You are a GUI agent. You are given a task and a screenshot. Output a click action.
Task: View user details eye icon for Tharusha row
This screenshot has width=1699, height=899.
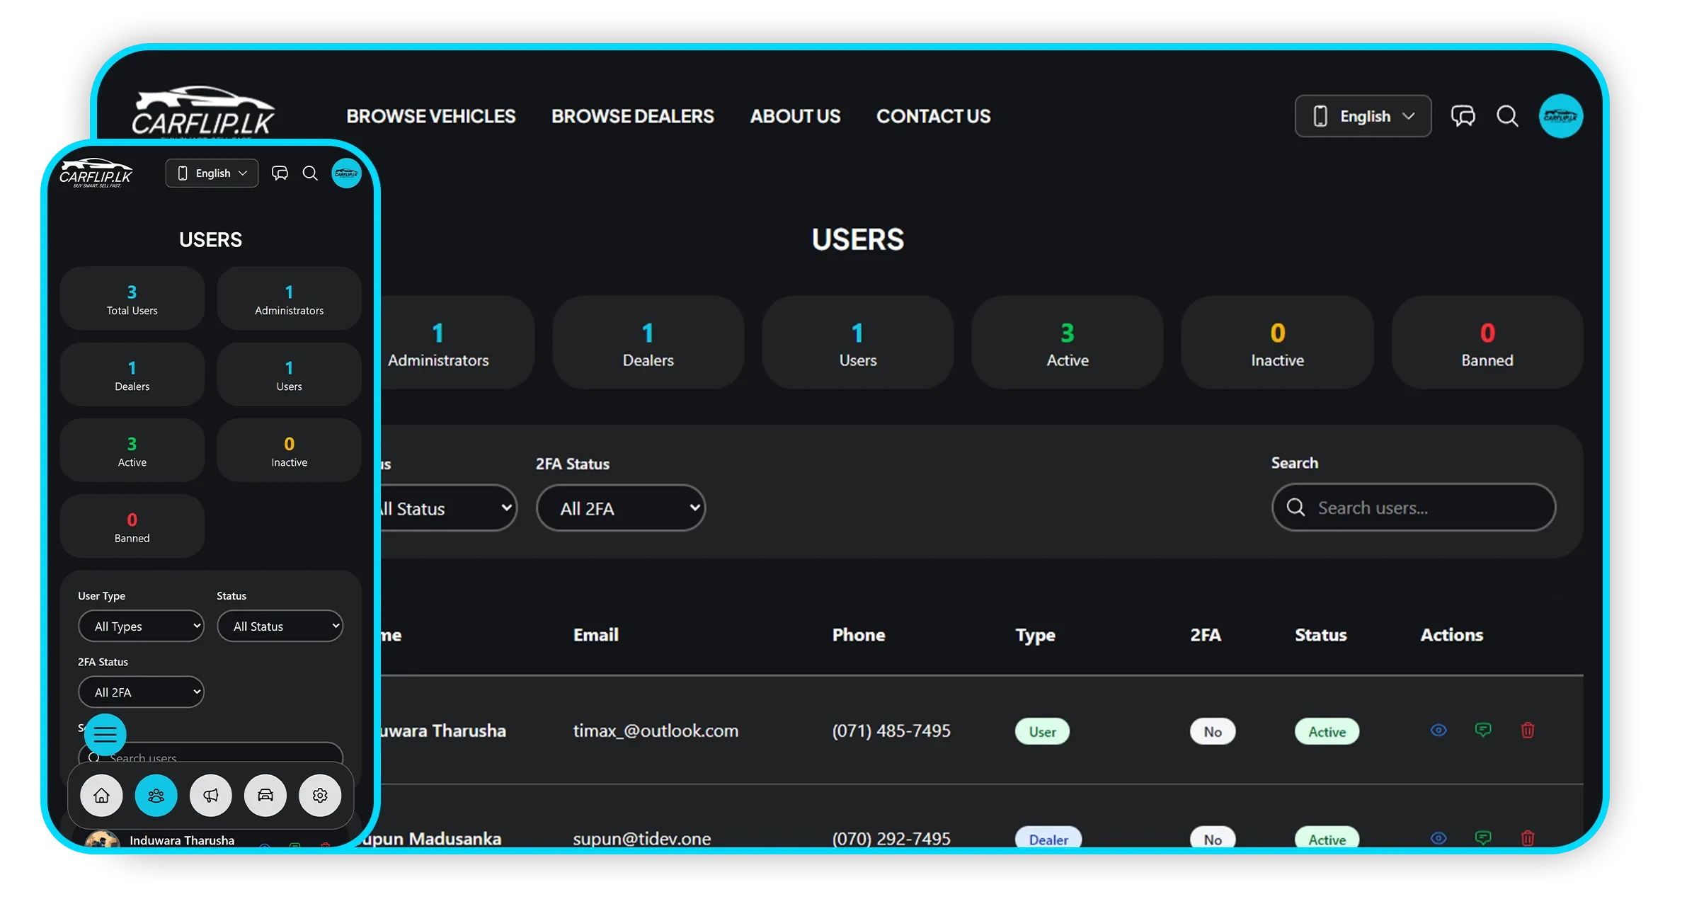[x=1438, y=730]
